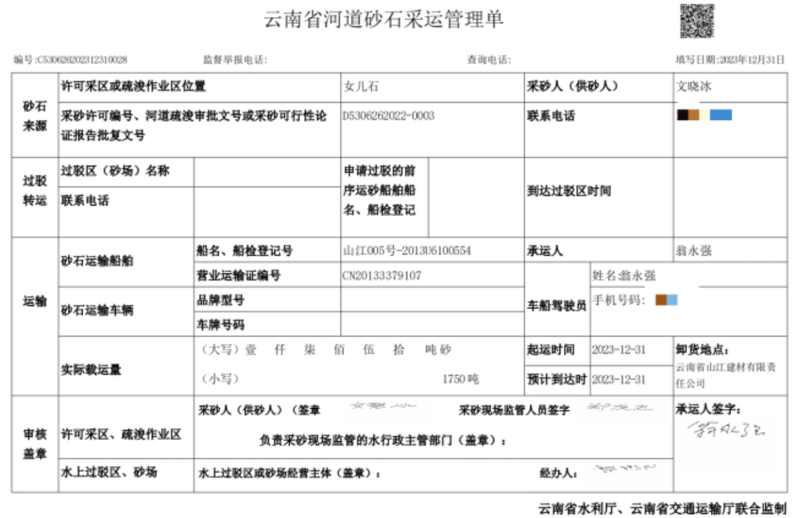
Task: Click the 填写日期 2023年12月31日 text
Action: tap(730, 60)
